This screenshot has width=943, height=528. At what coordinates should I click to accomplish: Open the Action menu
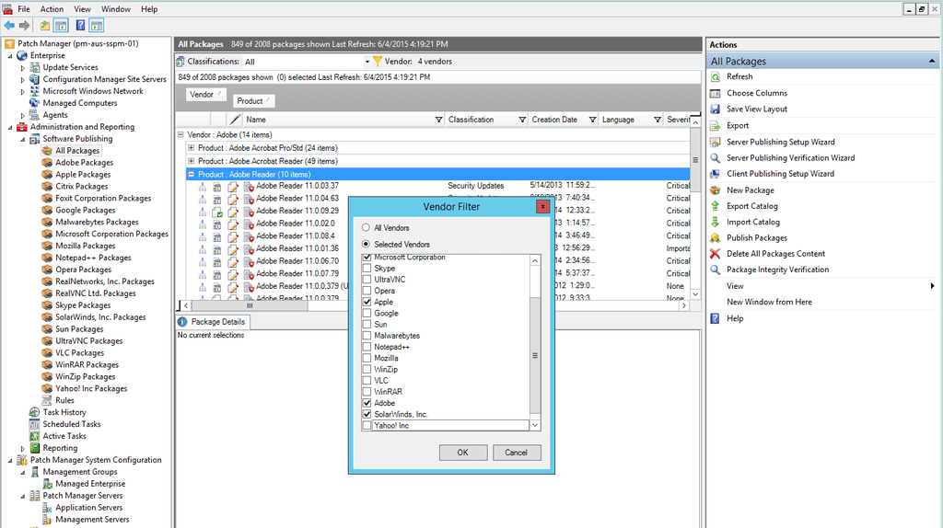(x=52, y=9)
